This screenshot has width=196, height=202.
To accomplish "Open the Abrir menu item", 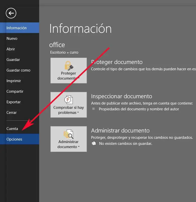I will [20, 49].
